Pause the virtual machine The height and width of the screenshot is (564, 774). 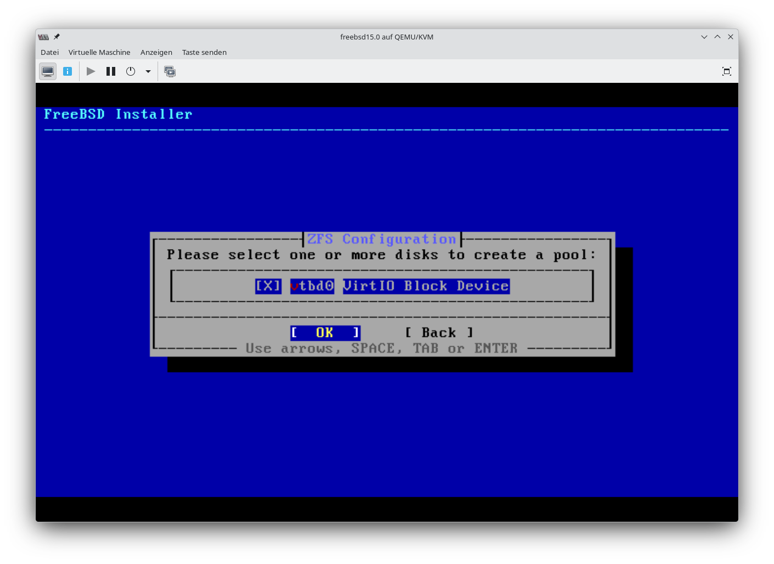tap(111, 71)
